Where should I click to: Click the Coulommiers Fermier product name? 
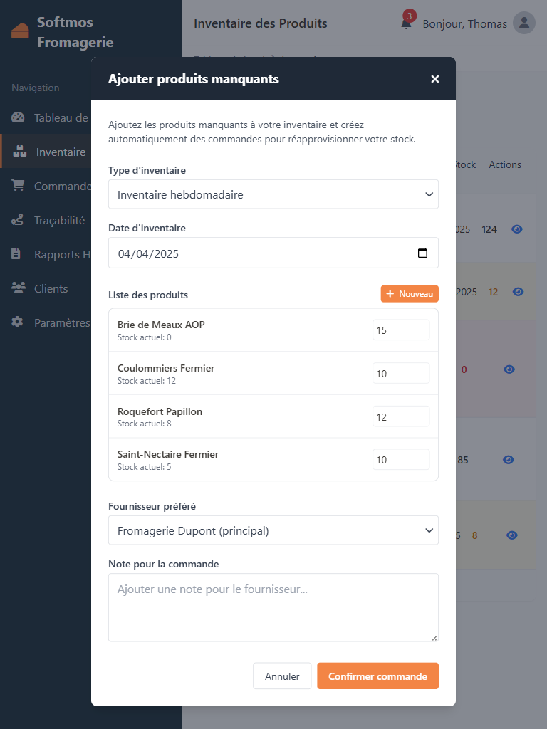(x=166, y=368)
